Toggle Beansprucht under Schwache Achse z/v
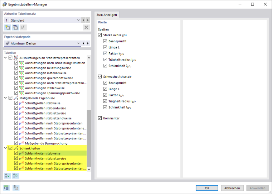Image resolution: width=272 pixels, height=194 pixels. coord(105,83)
